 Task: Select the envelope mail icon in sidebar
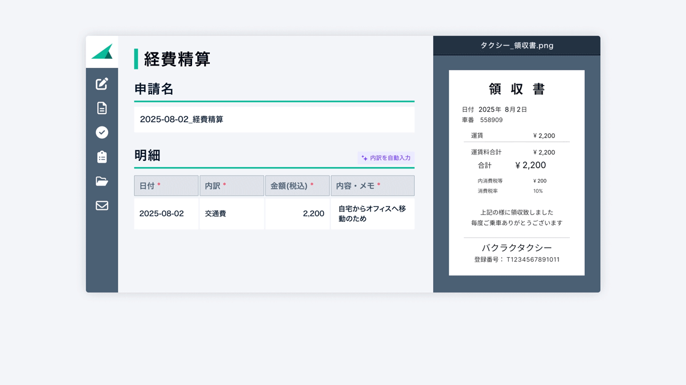click(x=102, y=205)
